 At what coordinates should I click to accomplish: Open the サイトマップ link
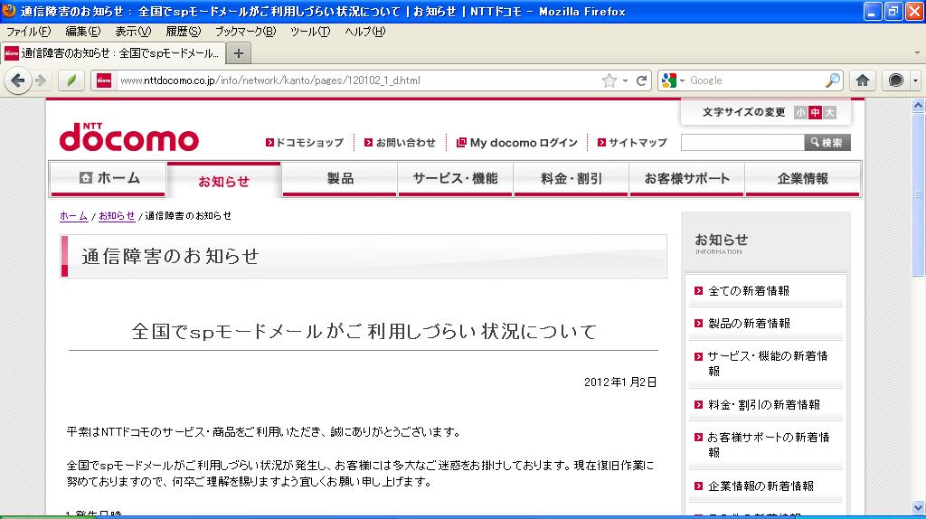(632, 142)
